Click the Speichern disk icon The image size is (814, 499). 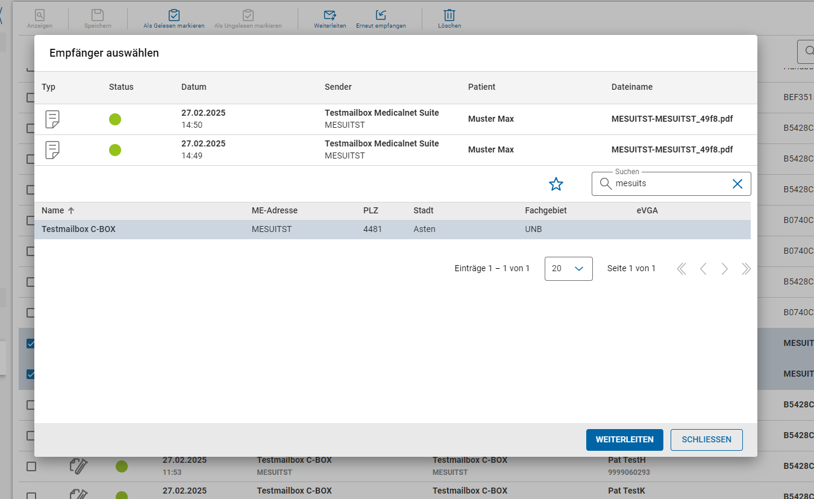point(98,15)
